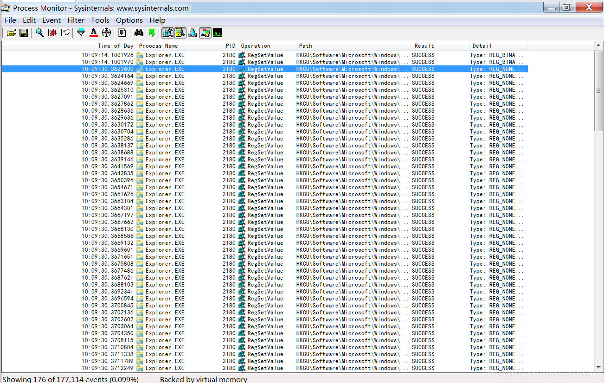Click the Detail cell of row 10:09:14.1001926
604x383 pixels.
pos(497,55)
